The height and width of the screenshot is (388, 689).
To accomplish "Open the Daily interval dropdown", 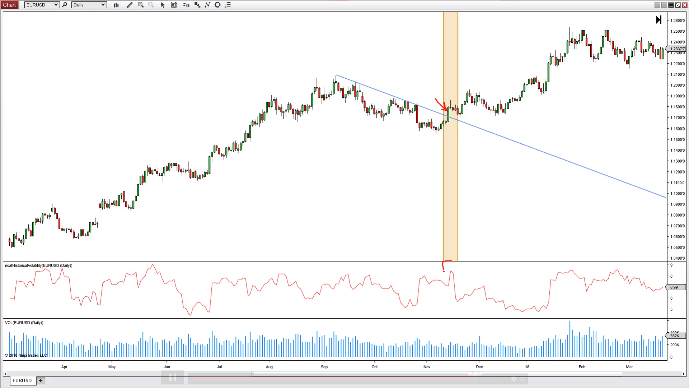I will click(x=89, y=5).
